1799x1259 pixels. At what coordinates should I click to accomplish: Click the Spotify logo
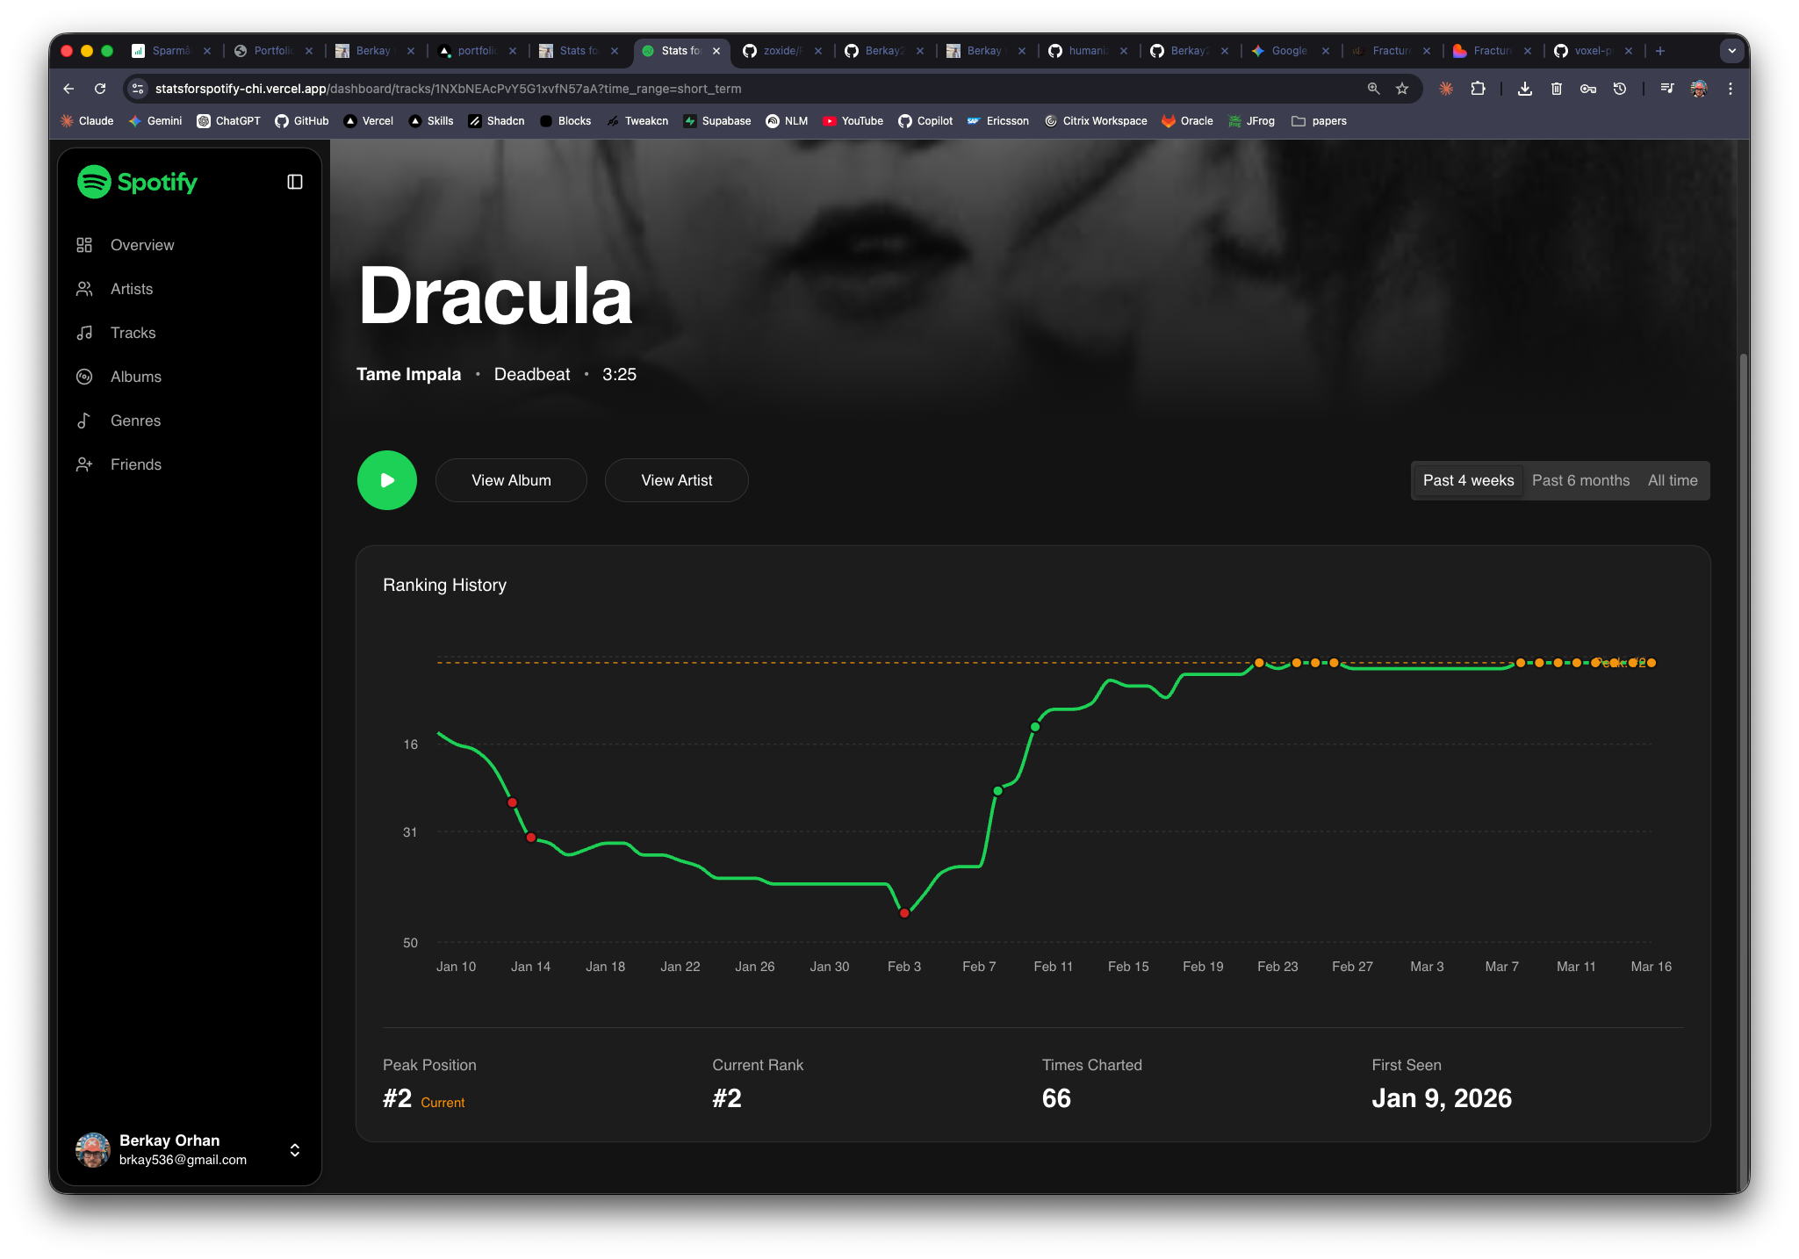pos(137,182)
